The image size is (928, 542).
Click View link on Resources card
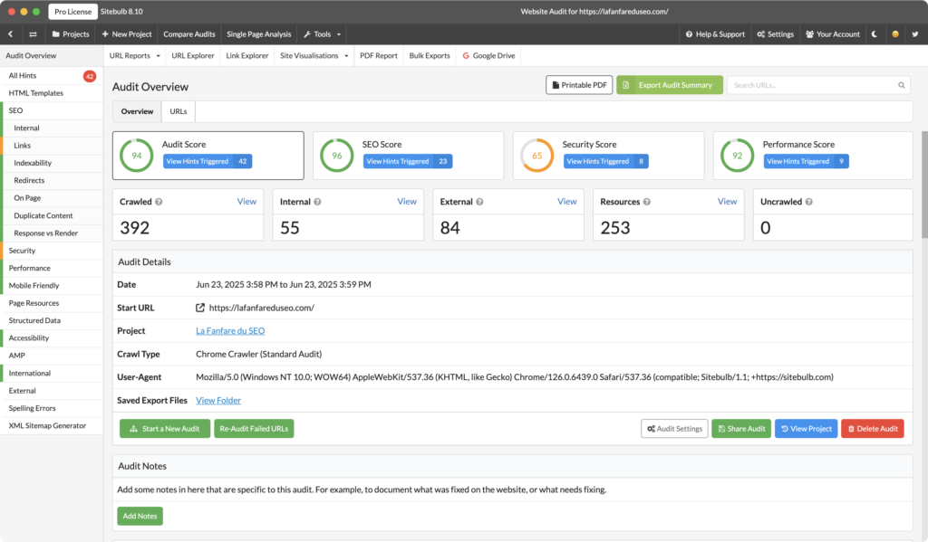coord(727,202)
